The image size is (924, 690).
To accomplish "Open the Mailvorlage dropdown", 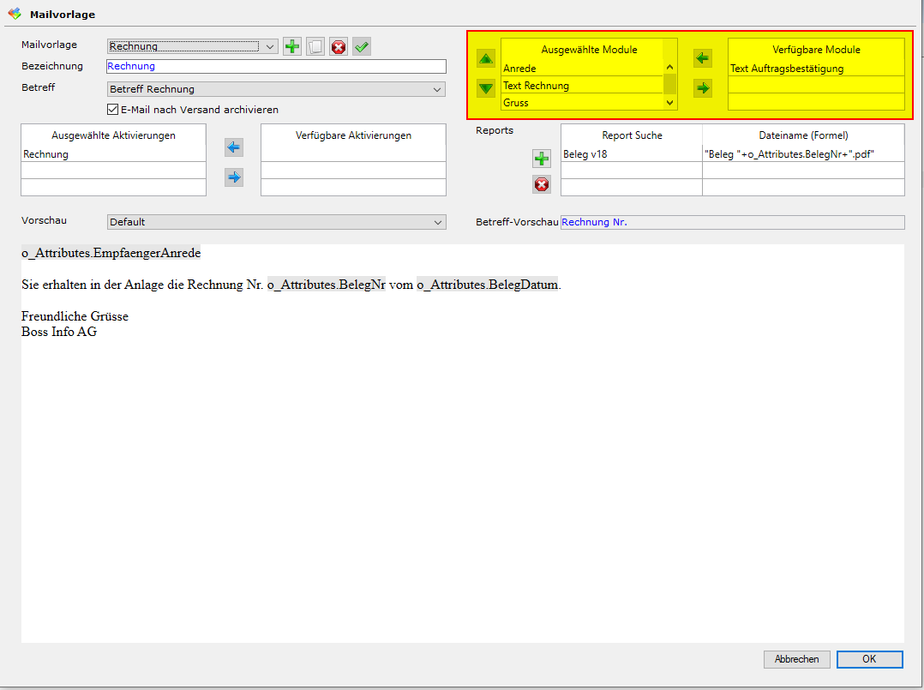I will tap(269, 46).
